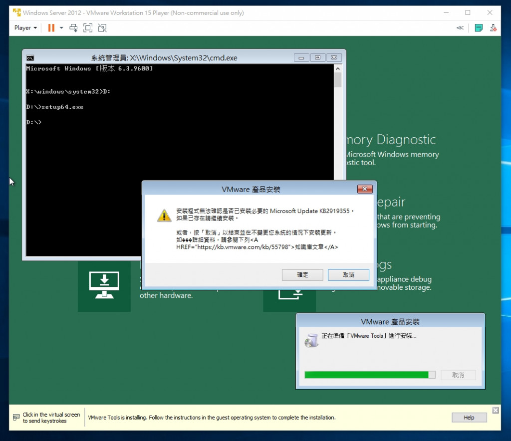Screen dimensions: 511x441
Task: Click the VMware Workstation title bar icon
Action: tap(16, 12)
